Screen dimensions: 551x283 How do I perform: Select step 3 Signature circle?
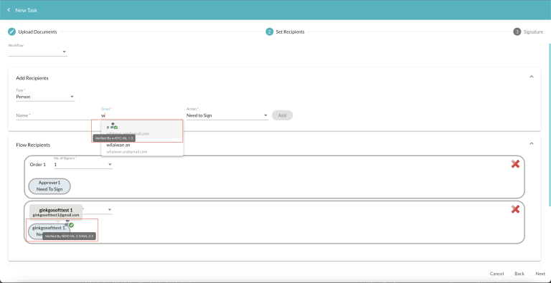pyautogui.click(x=517, y=32)
